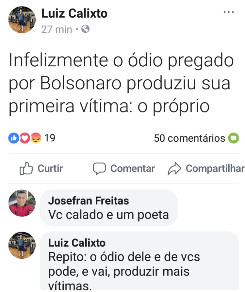Click the globe public visibility icon

(x=85, y=29)
